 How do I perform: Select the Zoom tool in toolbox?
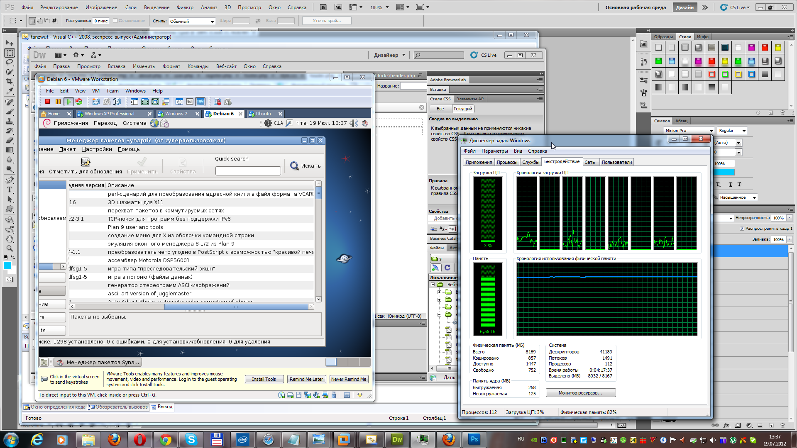point(10,248)
